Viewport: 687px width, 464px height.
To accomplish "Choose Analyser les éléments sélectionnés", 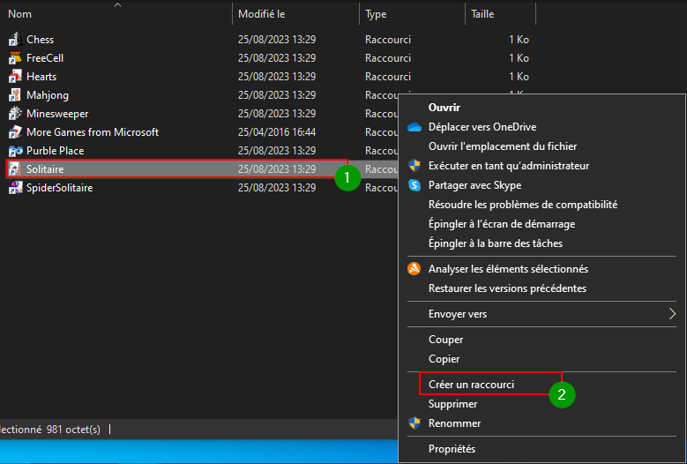I will coord(508,269).
